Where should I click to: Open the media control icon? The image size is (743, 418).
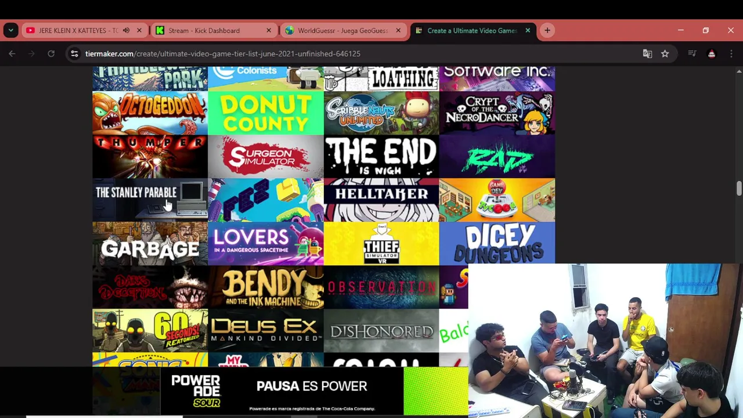692,53
